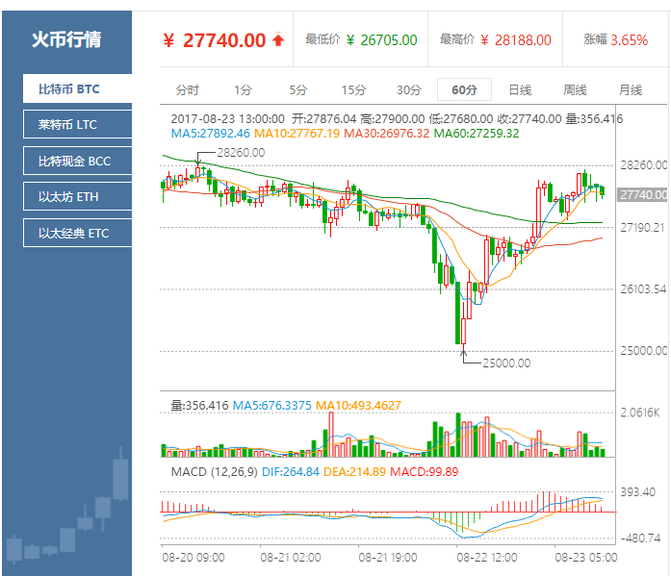The height and width of the screenshot is (576, 671).
Task: Select the 60分 interval tab
Action: 464,89
